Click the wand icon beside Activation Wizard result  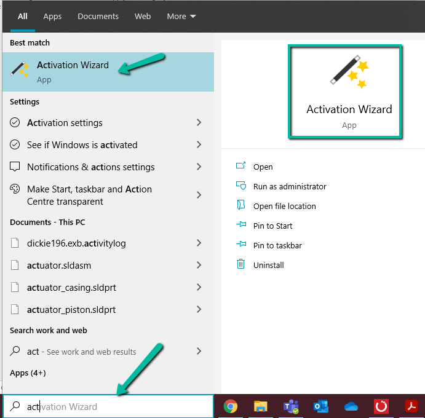(20, 69)
